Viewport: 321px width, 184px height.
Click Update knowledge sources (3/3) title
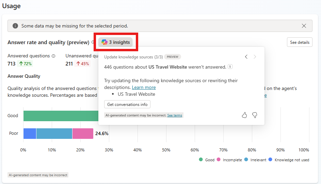pyautogui.click(x=133, y=57)
